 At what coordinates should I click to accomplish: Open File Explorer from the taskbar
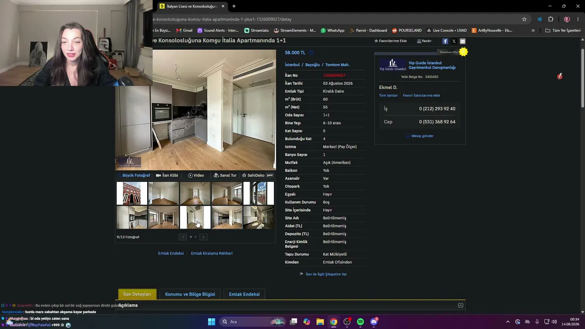click(x=320, y=322)
